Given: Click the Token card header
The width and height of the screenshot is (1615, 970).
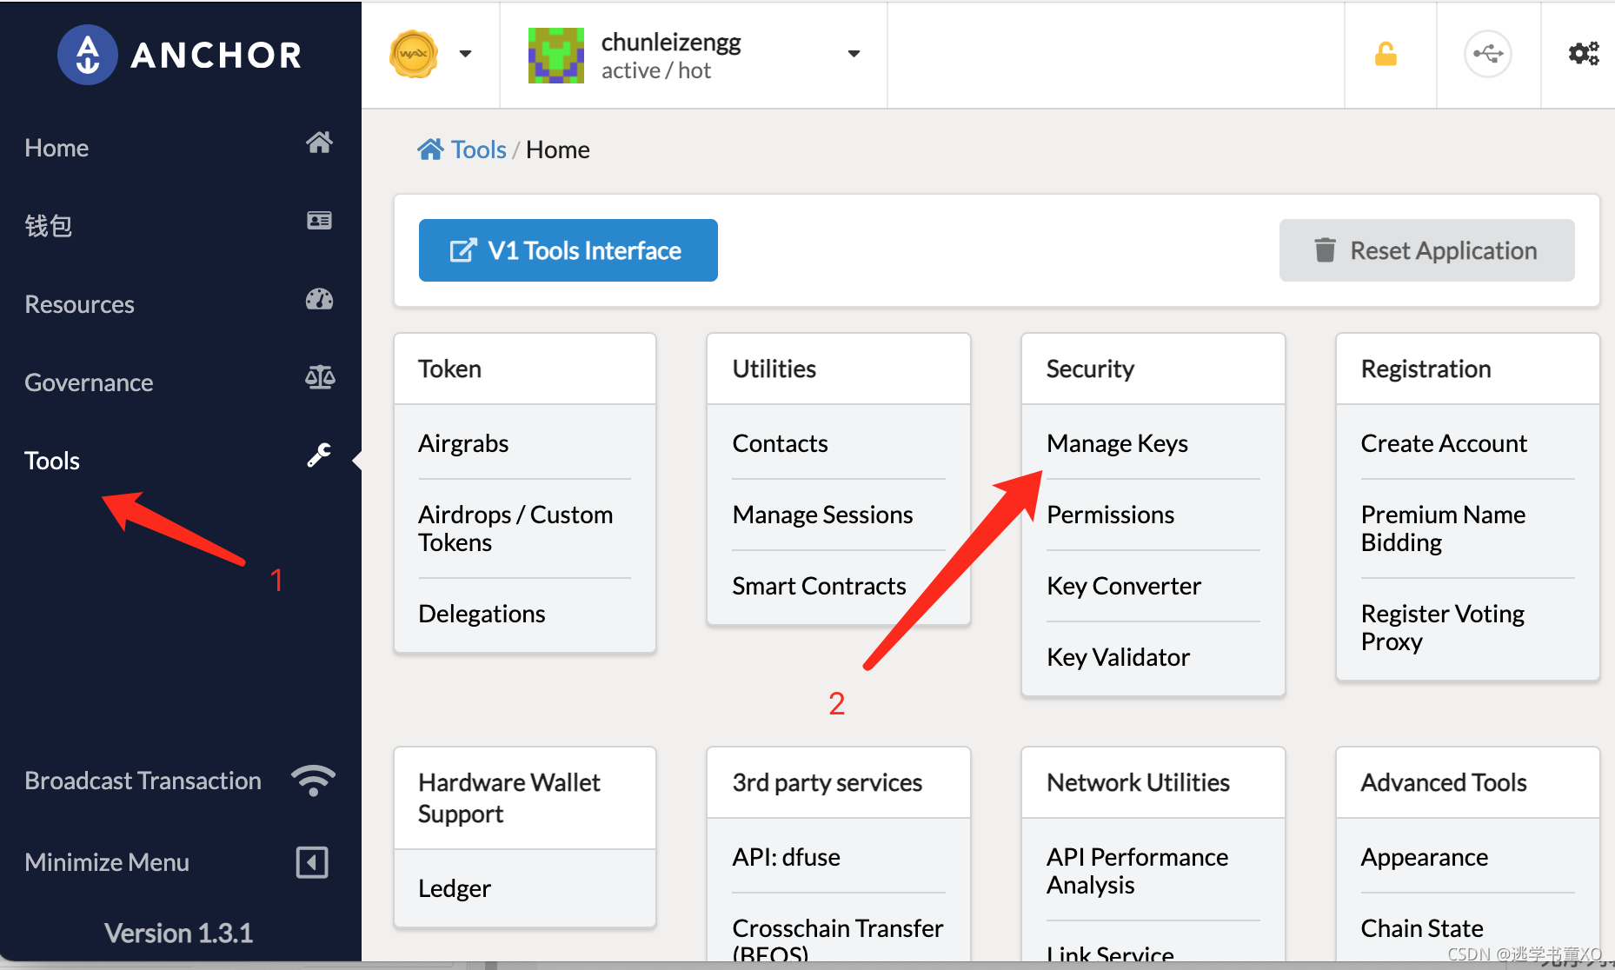Looking at the screenshot, I should pyautogui.click(x=525, y=369).
